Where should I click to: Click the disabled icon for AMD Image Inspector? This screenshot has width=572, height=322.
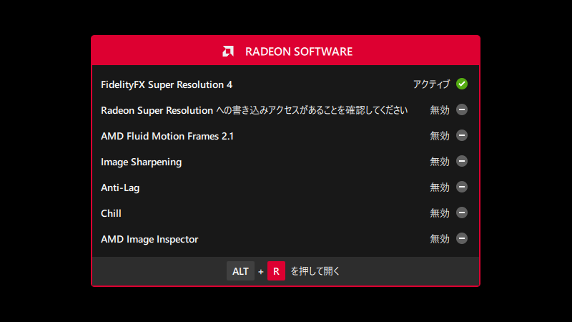[462, 238]
